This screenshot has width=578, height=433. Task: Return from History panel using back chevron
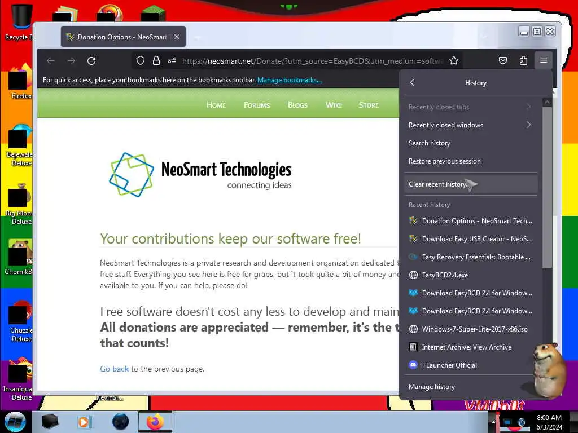pyautogui.click(x=413, y=82)
